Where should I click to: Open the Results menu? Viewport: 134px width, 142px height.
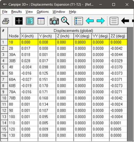coord(16,12)
